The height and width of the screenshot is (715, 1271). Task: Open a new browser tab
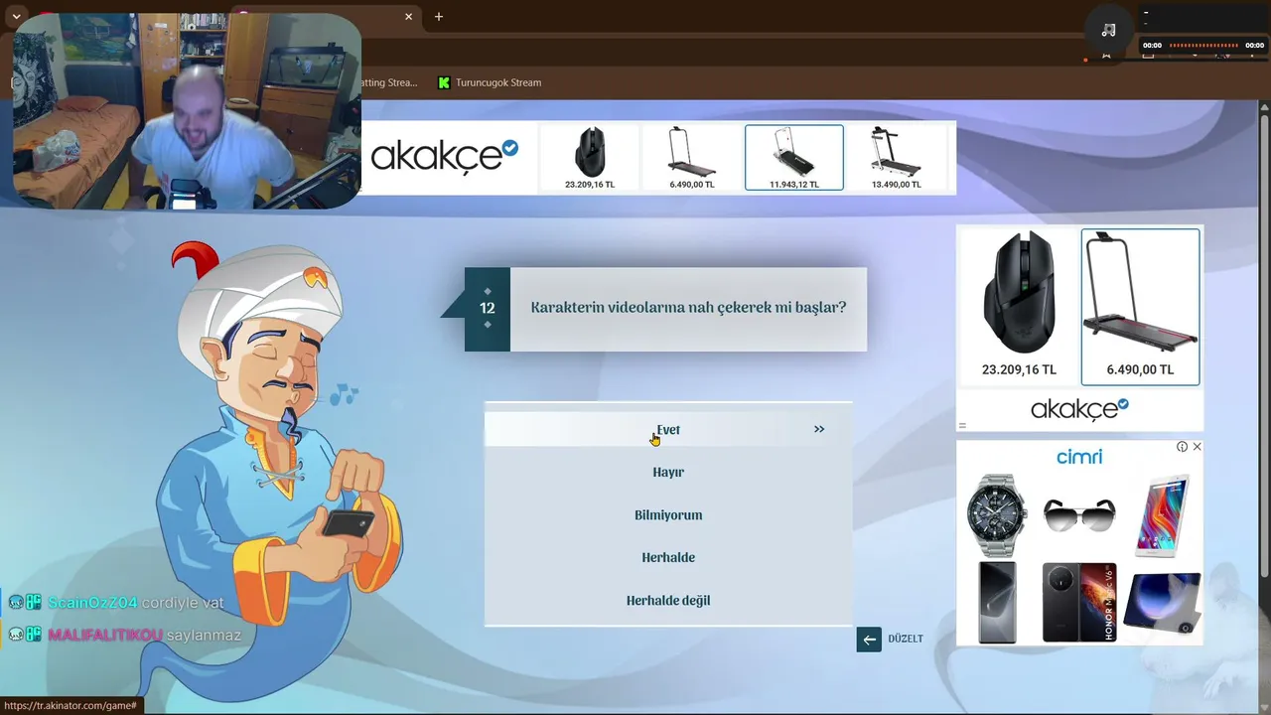click(439, 16)
